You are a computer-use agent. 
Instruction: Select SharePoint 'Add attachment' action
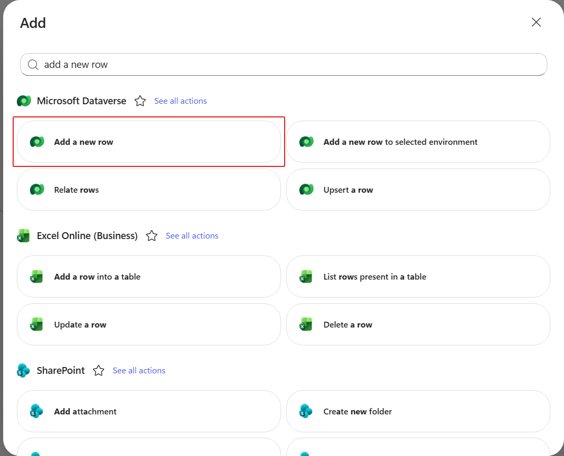148,411
